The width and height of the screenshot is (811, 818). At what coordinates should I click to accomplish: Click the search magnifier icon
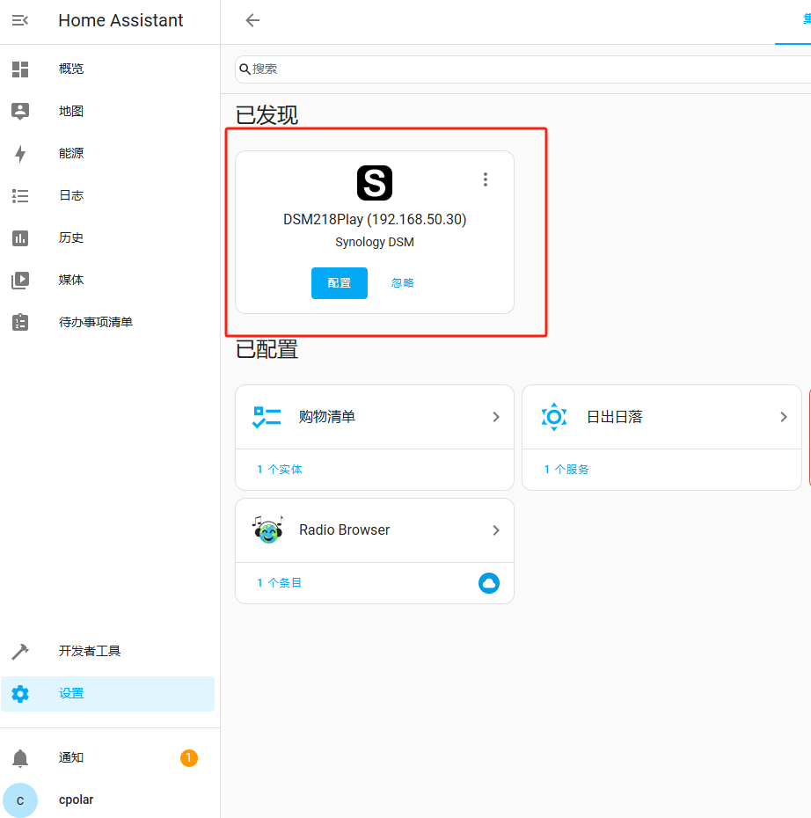coord(245,69)
